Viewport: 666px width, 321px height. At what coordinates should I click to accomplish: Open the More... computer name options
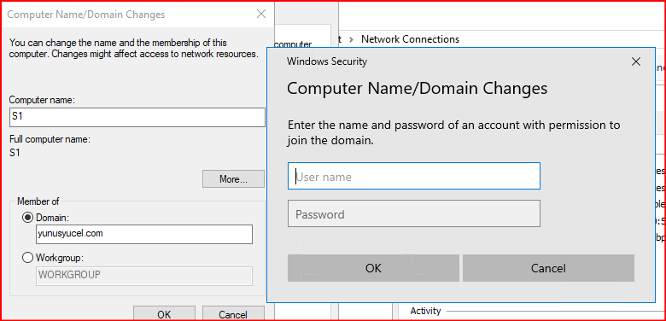coord(233,179)
